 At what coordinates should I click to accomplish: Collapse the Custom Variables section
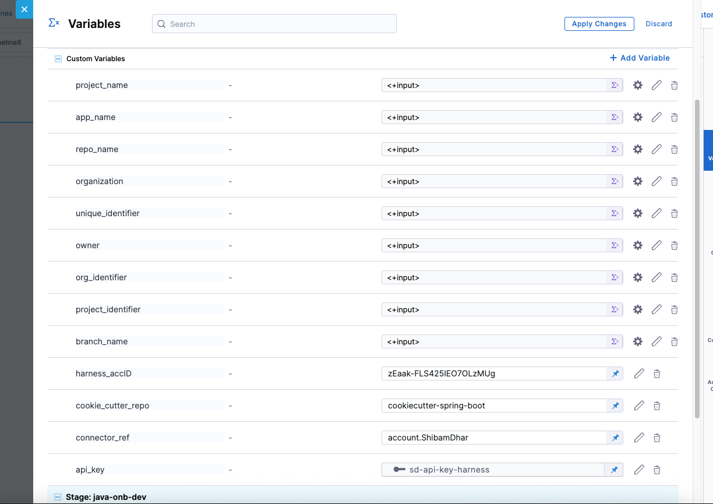tap(58, 59)
